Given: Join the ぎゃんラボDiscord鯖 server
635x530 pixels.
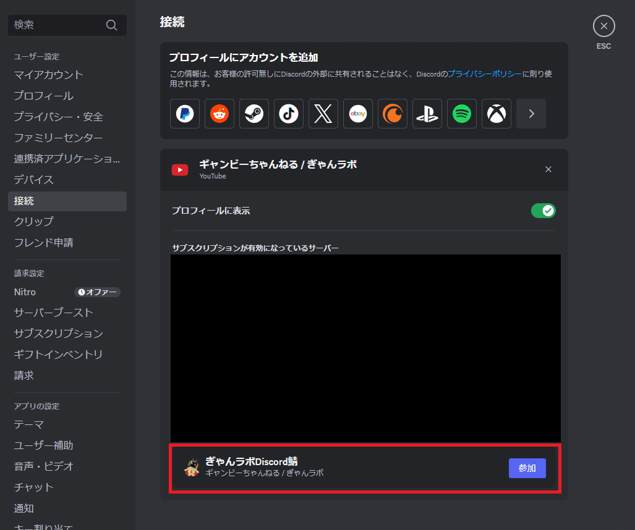Looking at the screenshot, I should tap(527, 468).
